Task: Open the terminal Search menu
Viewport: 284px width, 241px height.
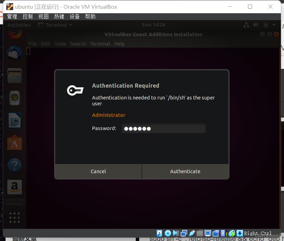Action: 78,44
